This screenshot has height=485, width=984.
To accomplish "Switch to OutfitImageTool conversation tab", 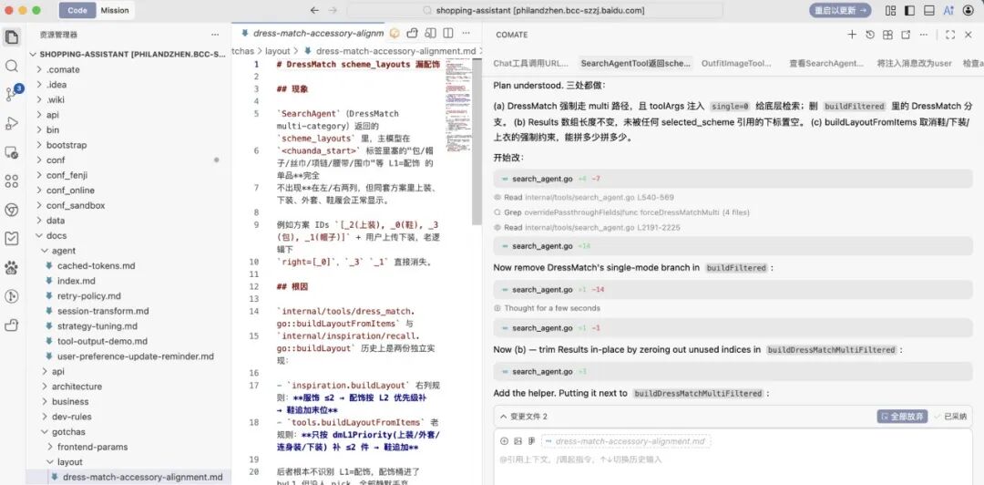I will (736, 64).
